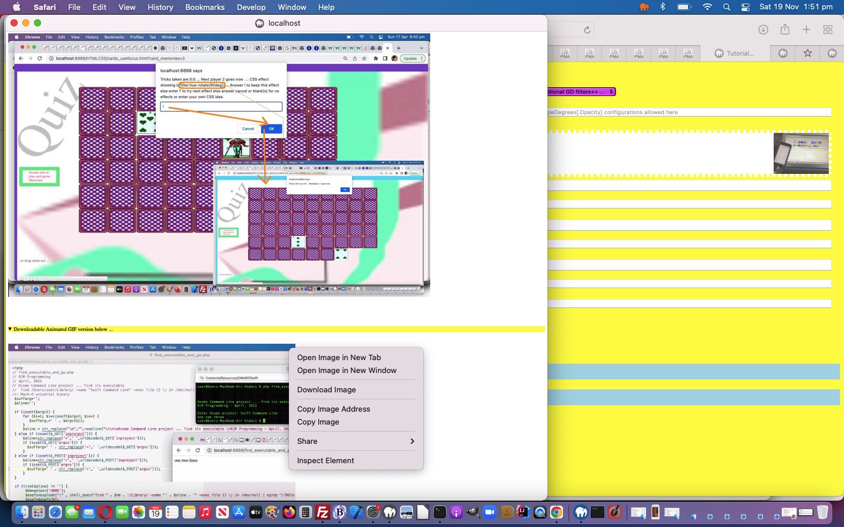Open Spotlight search in the menu bar

727,7
